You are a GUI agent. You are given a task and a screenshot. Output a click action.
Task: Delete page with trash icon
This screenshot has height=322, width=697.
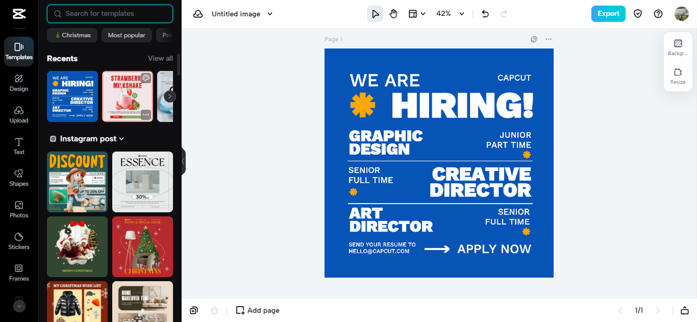click(215, 311)
